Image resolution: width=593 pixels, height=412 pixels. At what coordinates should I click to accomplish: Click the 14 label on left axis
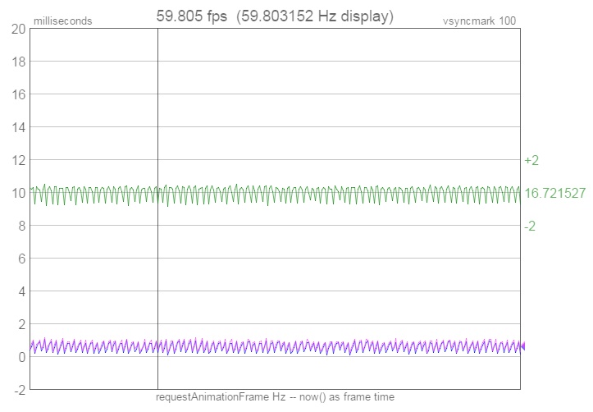(x=16, y=127)
